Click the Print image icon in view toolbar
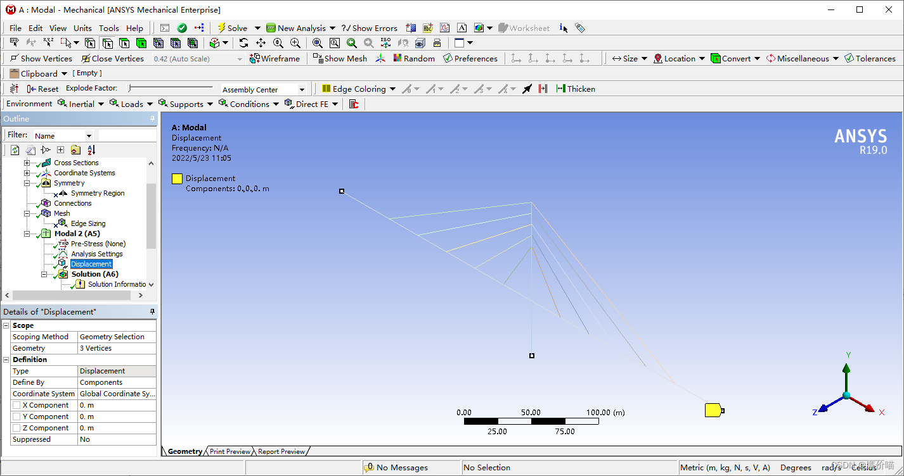 437,43
